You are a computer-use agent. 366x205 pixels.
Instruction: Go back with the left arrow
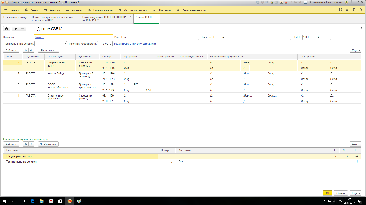click(x=16, y=29)
